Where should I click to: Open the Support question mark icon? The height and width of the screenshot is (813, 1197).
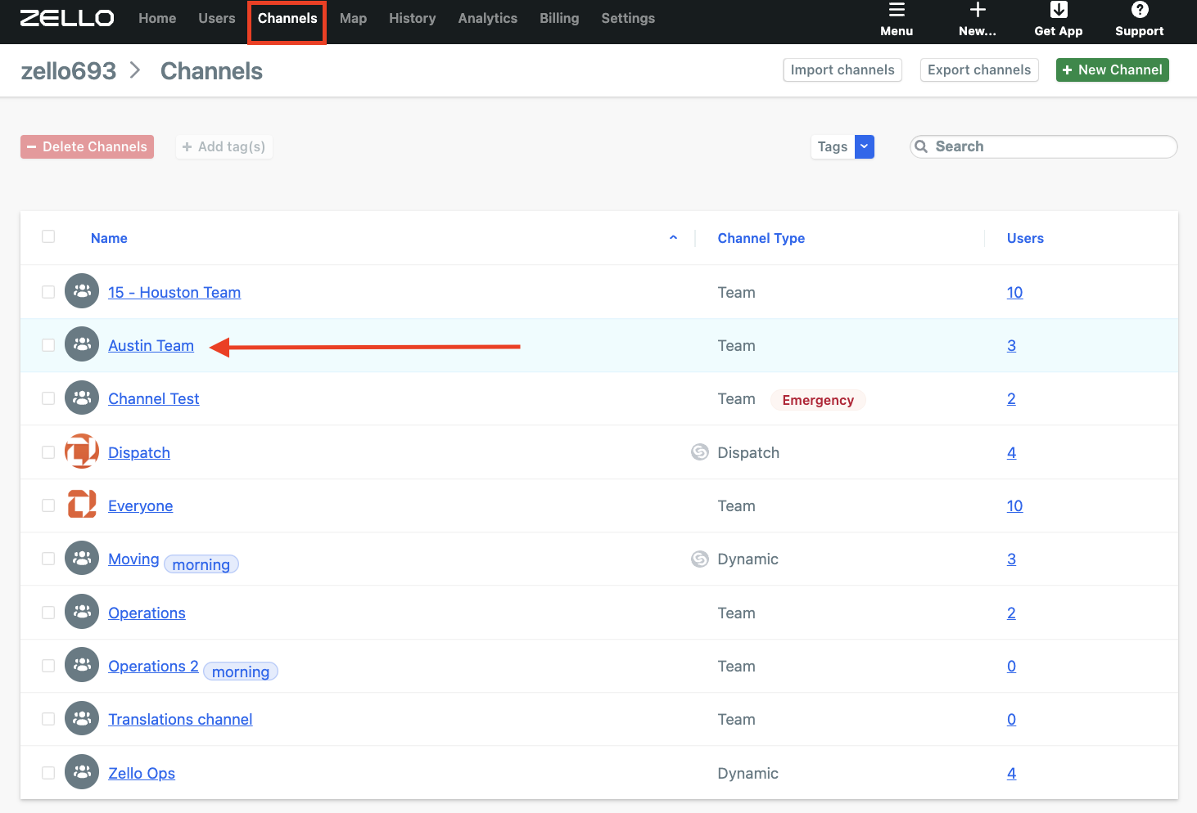point(1140,10)
